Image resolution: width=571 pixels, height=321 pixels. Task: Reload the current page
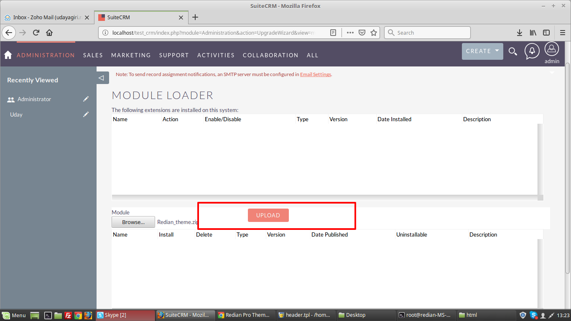[x=36, y=33]
